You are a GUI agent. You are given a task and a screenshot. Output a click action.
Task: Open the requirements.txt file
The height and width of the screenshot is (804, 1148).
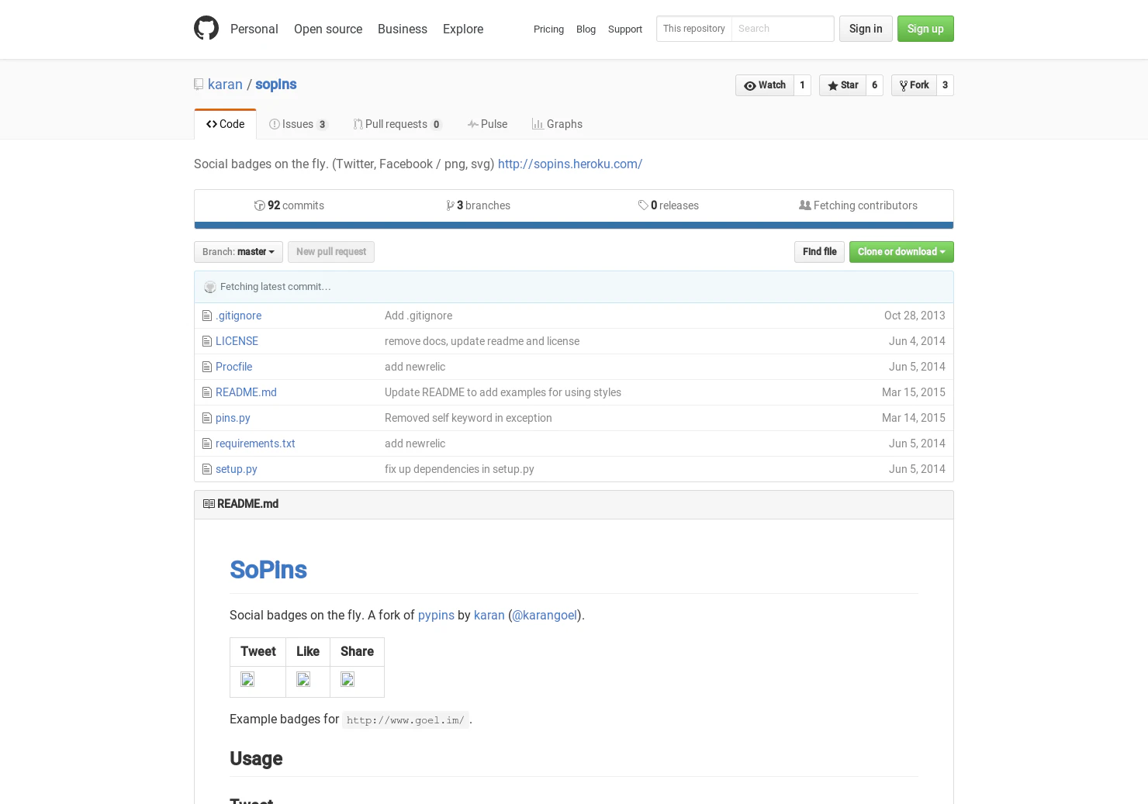point(255,443)
